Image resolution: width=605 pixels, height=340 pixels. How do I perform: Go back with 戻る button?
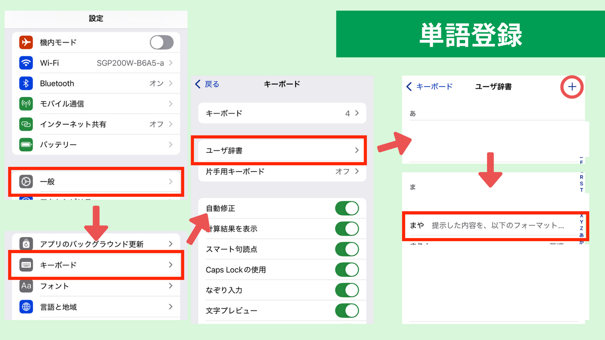(x=207, y=84)
